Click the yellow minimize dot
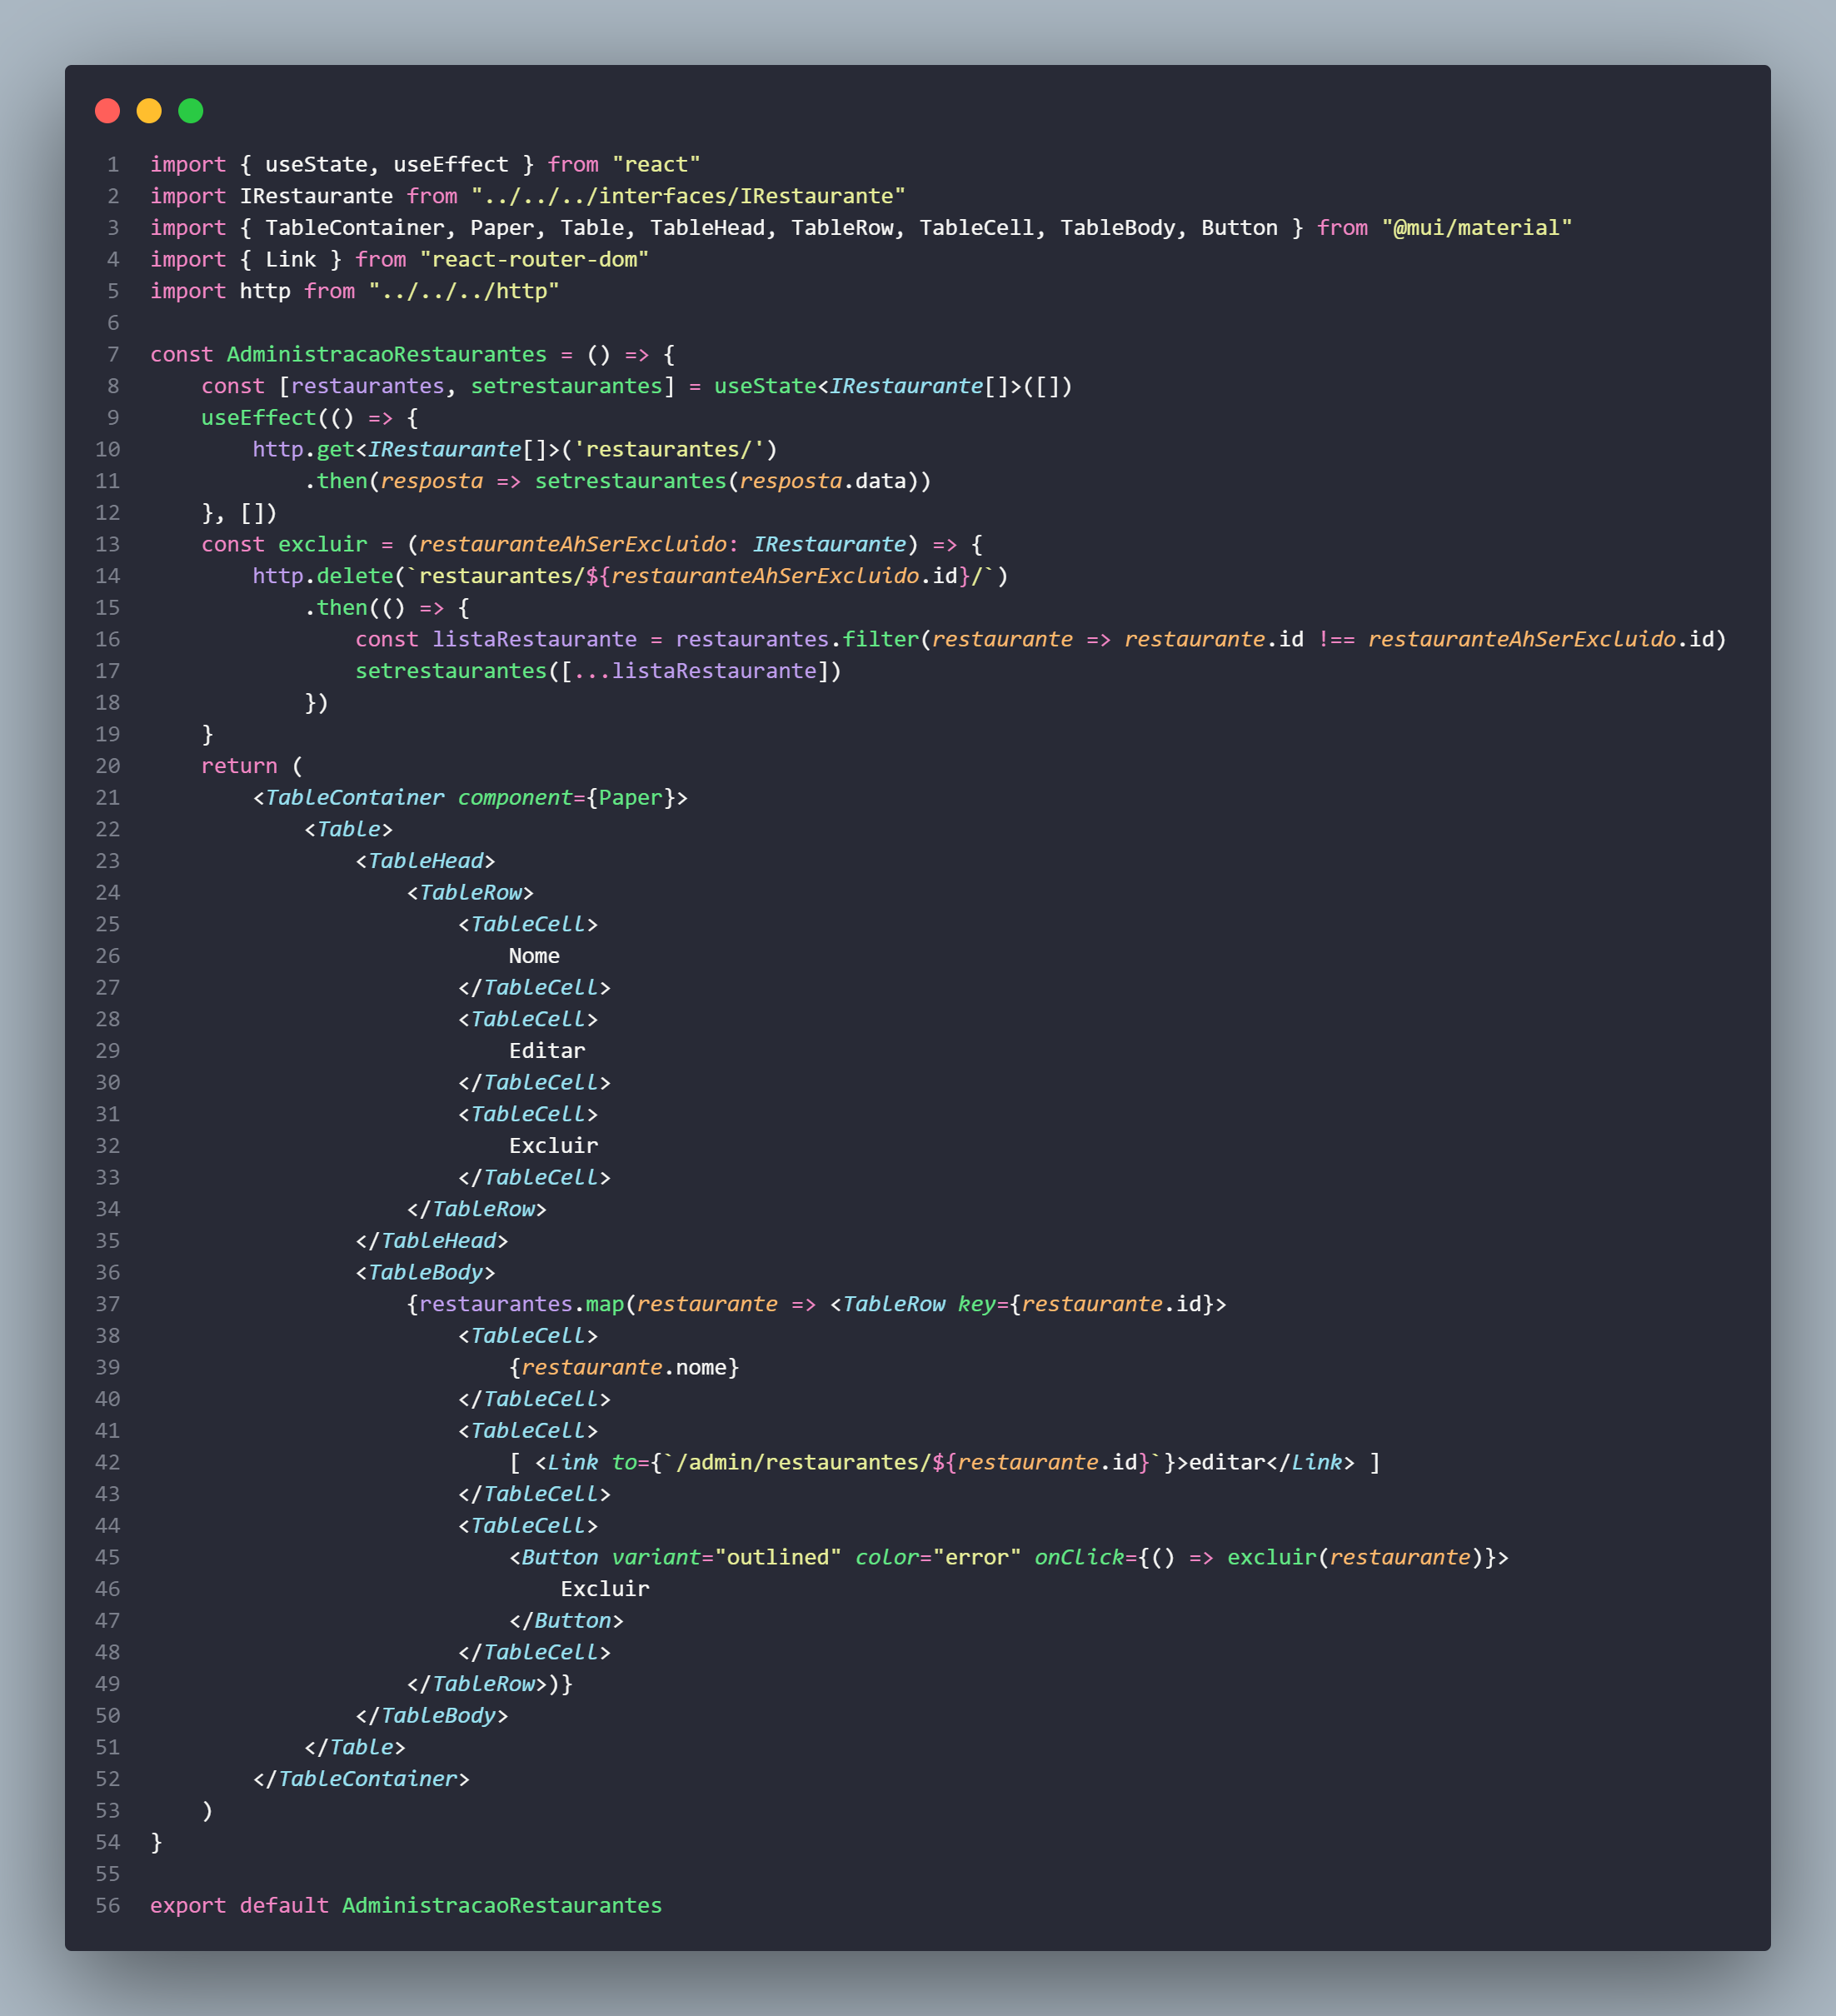 [x=149, y=111]
